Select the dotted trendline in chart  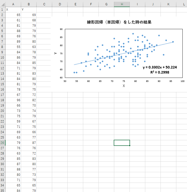click(x=124, y=53)
